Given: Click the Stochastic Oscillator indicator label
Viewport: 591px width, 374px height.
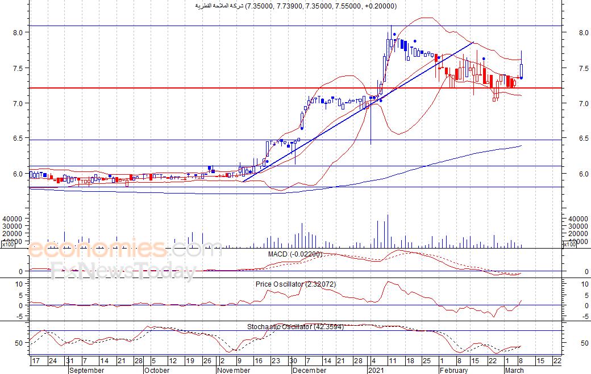Looking at the screenshot, I should pyautogui.click(x=295, y=327).
